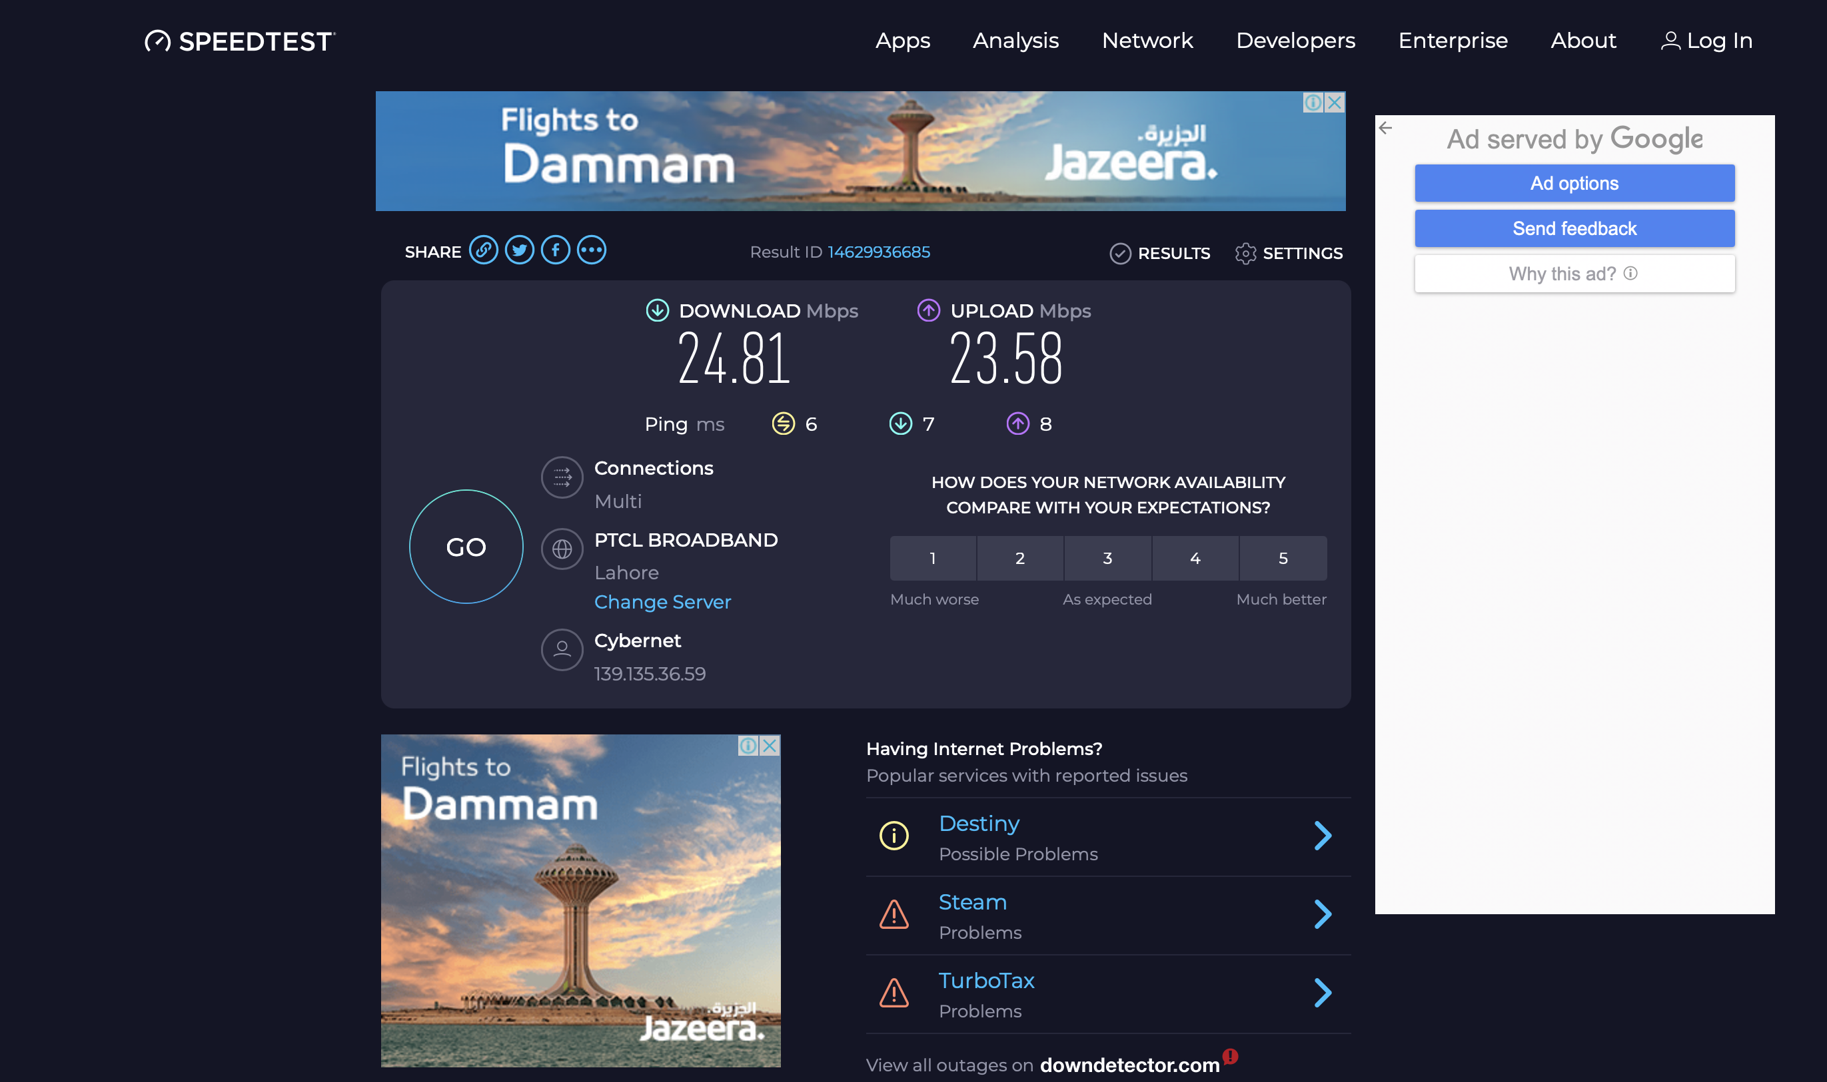Click Send feedback button

tap(1574, 228)
